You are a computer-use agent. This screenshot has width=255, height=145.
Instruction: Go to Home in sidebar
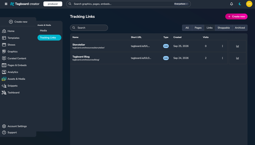8,31
